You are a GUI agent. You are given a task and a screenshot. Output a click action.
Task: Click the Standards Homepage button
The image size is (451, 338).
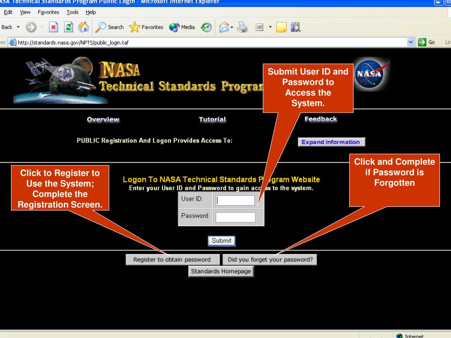221,271
